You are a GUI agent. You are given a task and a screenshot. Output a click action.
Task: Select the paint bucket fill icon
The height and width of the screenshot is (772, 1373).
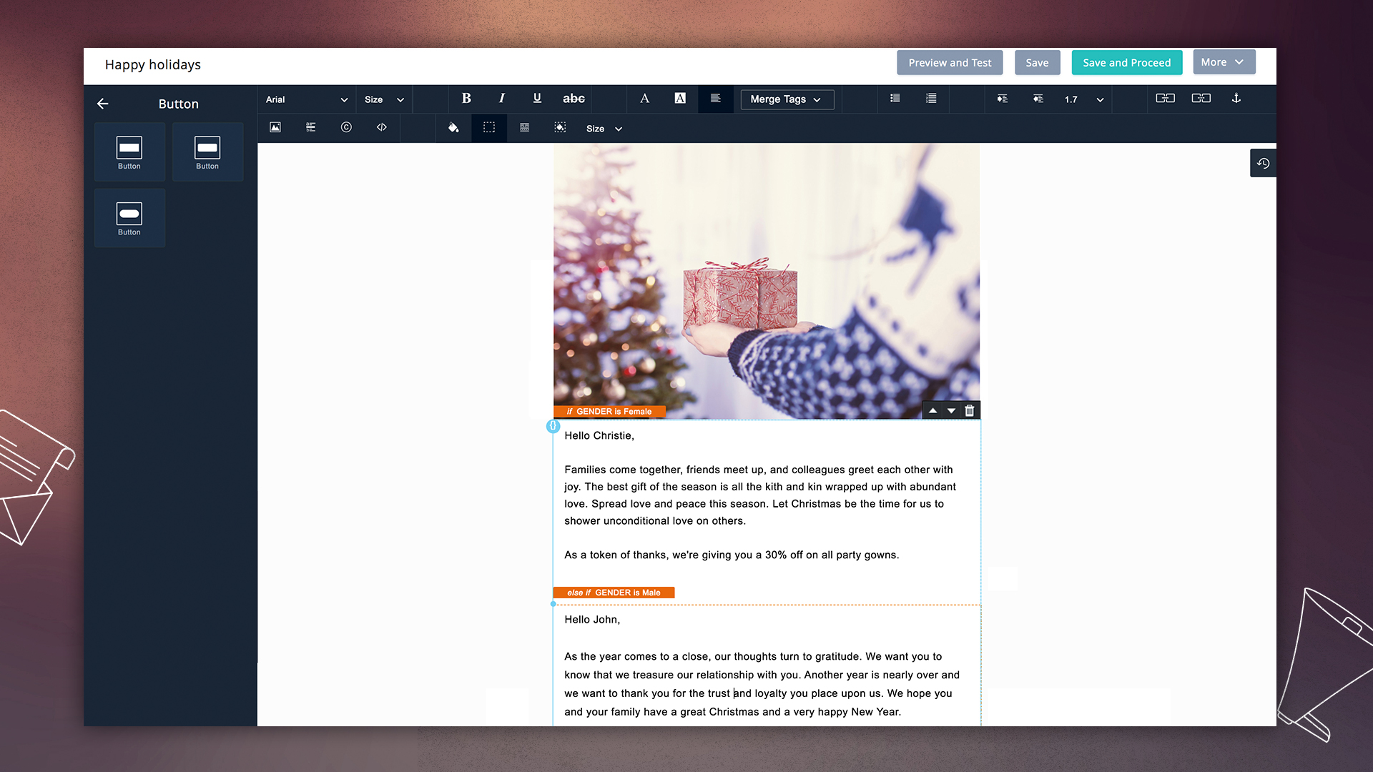click(x=453, y=128)
